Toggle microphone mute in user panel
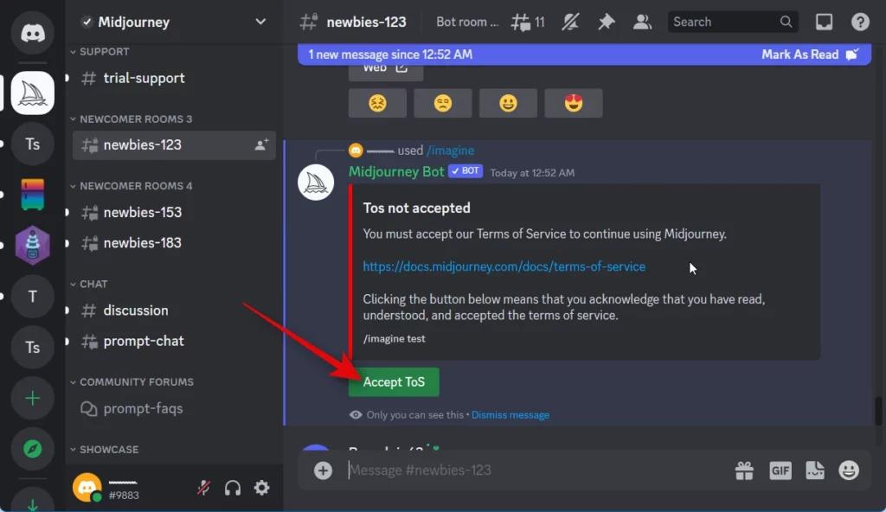 point(203,488)
